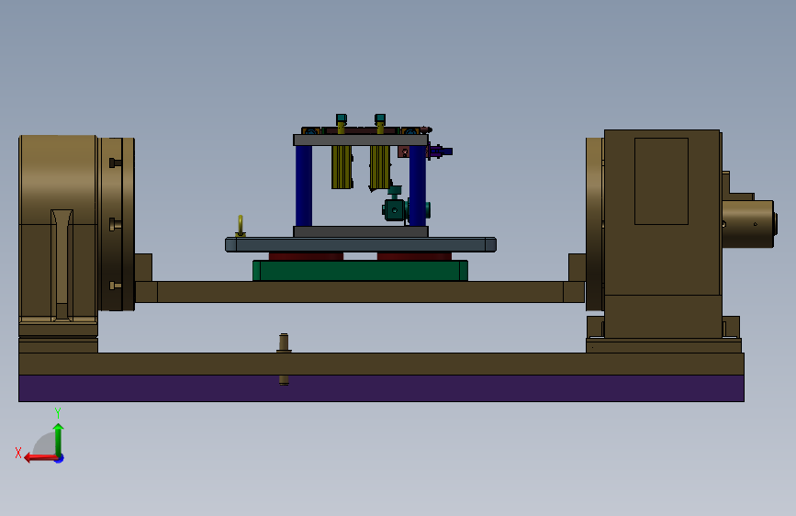Screen dimensions: 796x516
Task: Select the lower gray fixture plate
Action: (361, 231)
